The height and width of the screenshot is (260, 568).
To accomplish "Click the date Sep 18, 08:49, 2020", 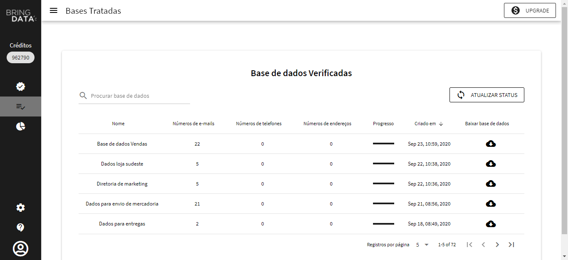I will (429, 224).
